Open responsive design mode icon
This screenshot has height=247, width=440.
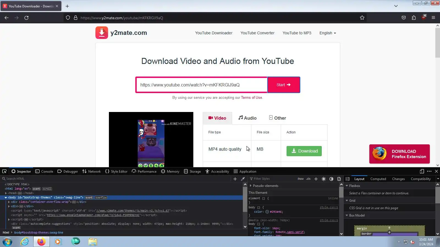[422, 171]
